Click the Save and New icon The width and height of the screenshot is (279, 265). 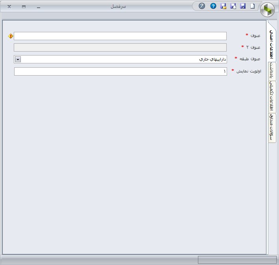233,6
